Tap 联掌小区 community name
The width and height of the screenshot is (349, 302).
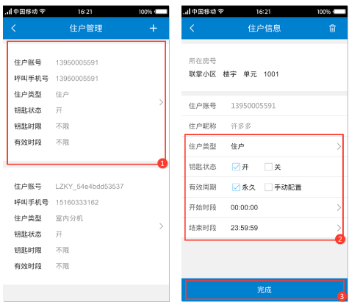202,74
